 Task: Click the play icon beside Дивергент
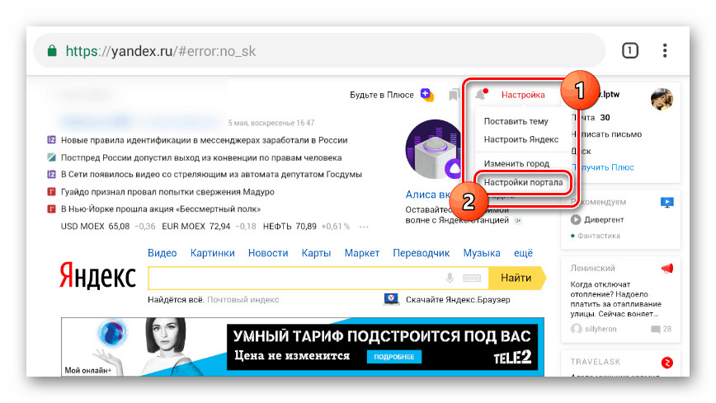point(576,219)
